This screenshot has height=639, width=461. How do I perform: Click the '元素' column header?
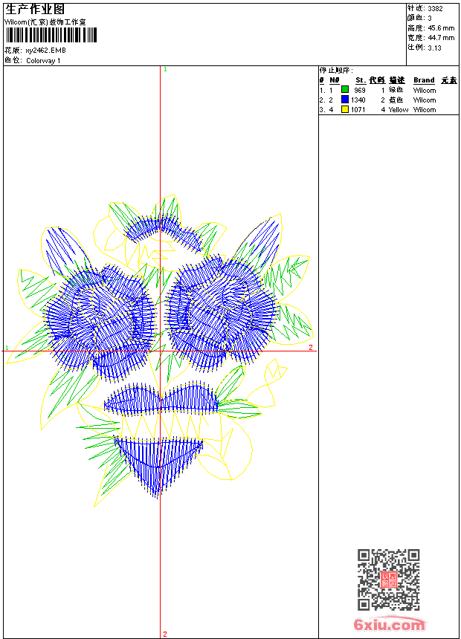point(449,80)
